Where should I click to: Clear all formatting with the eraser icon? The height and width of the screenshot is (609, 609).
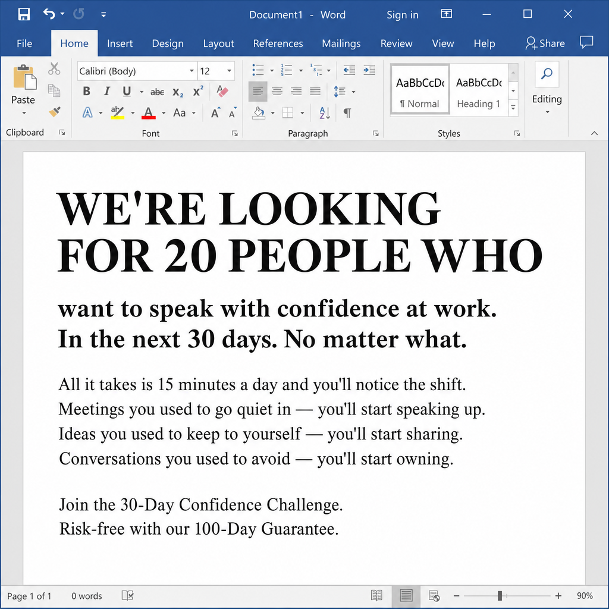point(222,91)
